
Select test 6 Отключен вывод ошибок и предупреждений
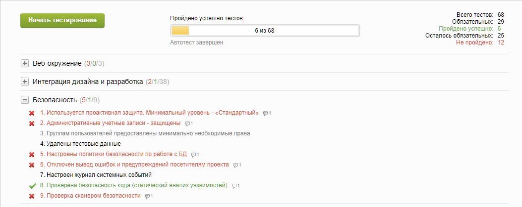pyautogui.click(x=134, y=165)
